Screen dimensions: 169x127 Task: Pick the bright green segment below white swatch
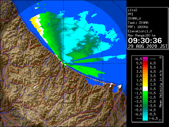tap(145, 93)
